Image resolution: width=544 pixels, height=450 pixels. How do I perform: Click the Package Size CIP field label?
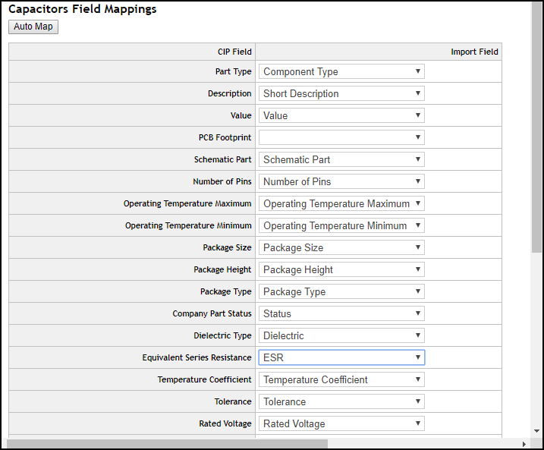tap(227, 247)
